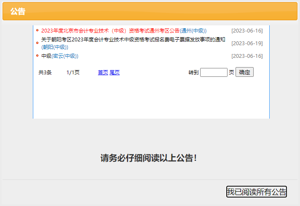Click the 页 label after the input
The width and height of the screenshot is (300, 206).
(x=231, y=73)
